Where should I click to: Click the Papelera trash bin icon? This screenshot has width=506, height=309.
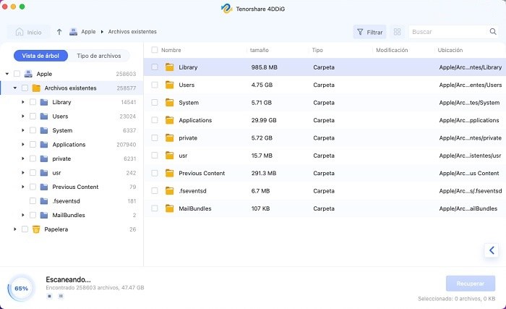pyautogui.click(x=36, y=229)
